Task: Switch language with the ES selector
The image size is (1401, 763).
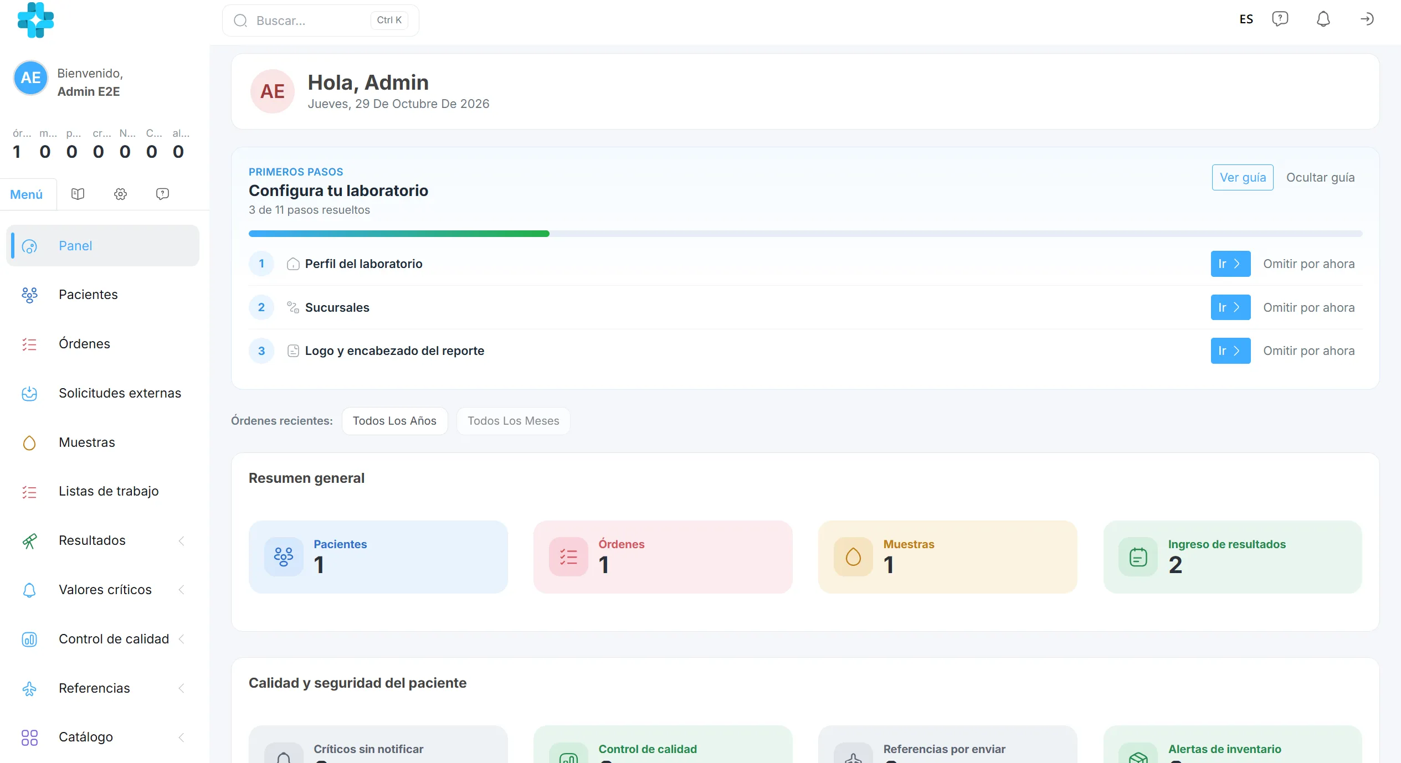Action: [x=1246, y=19]
